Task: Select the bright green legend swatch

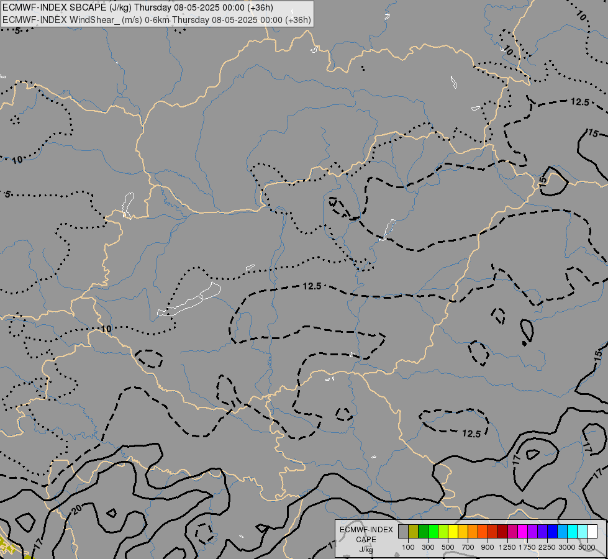Action: (433, 531)
